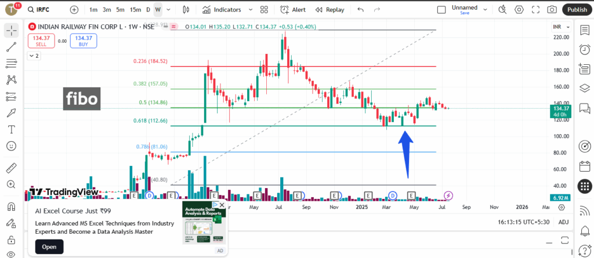Toggle lock all drawings

click(12, 239)
